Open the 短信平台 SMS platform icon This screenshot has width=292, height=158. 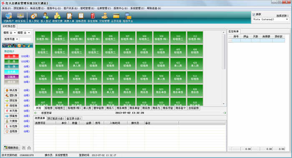point(128,18)
